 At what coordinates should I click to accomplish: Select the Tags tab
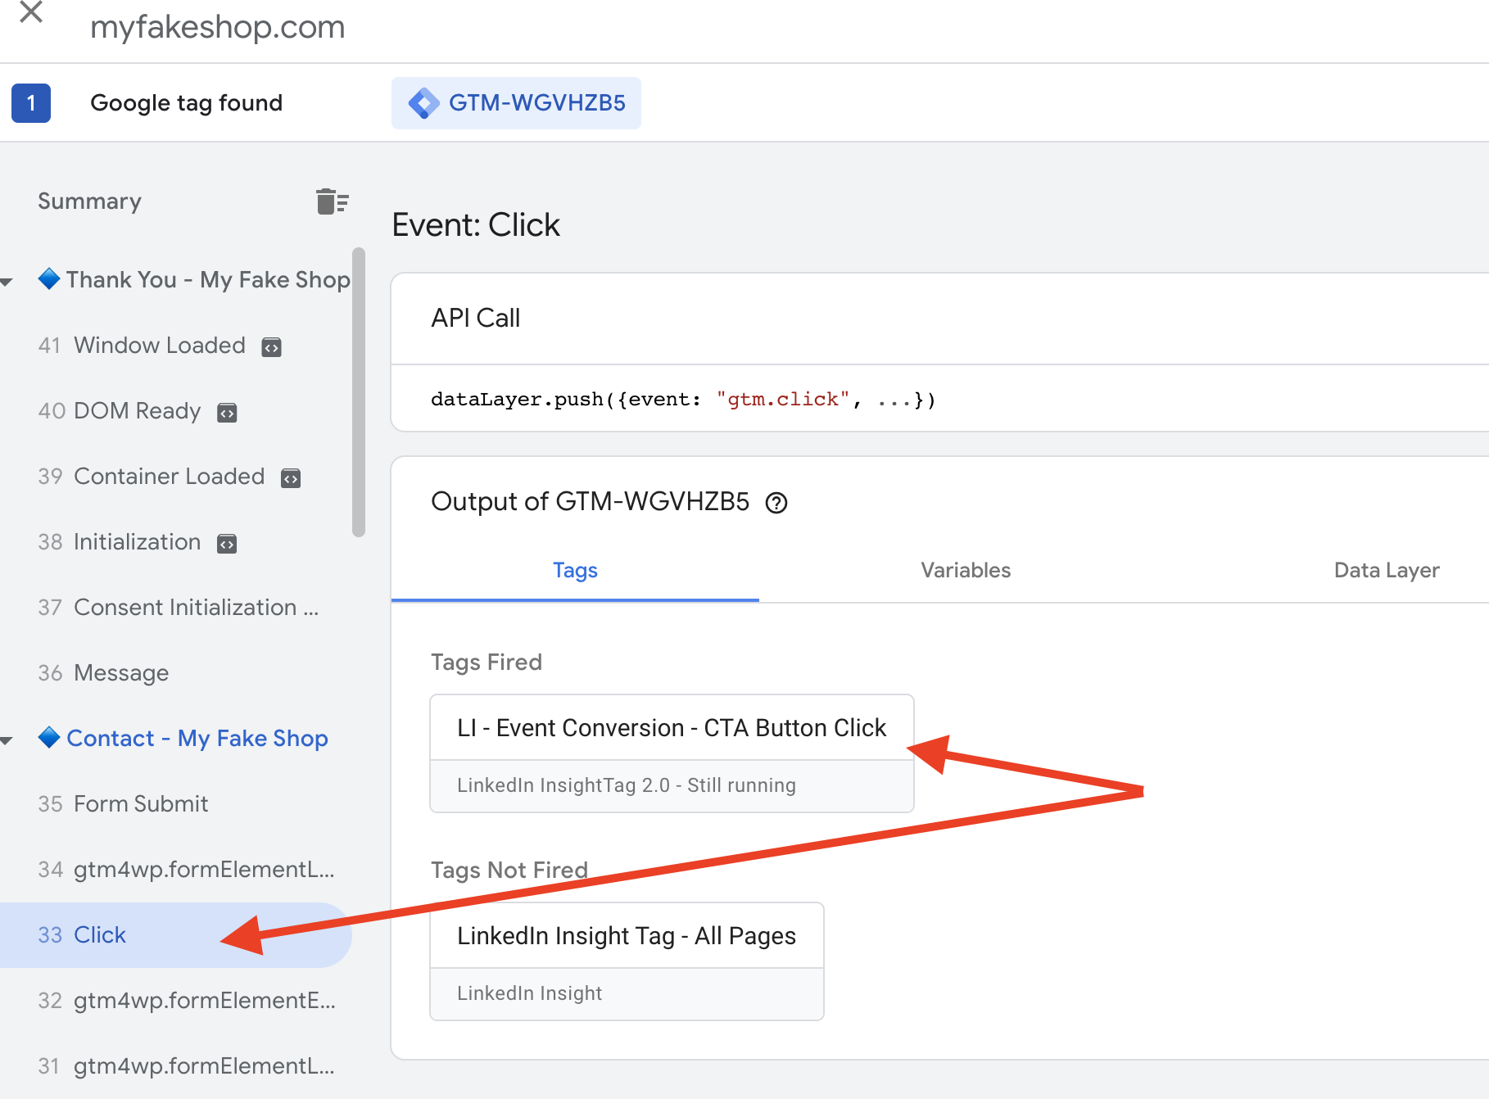pyautogui.click(x=574, y=570)
